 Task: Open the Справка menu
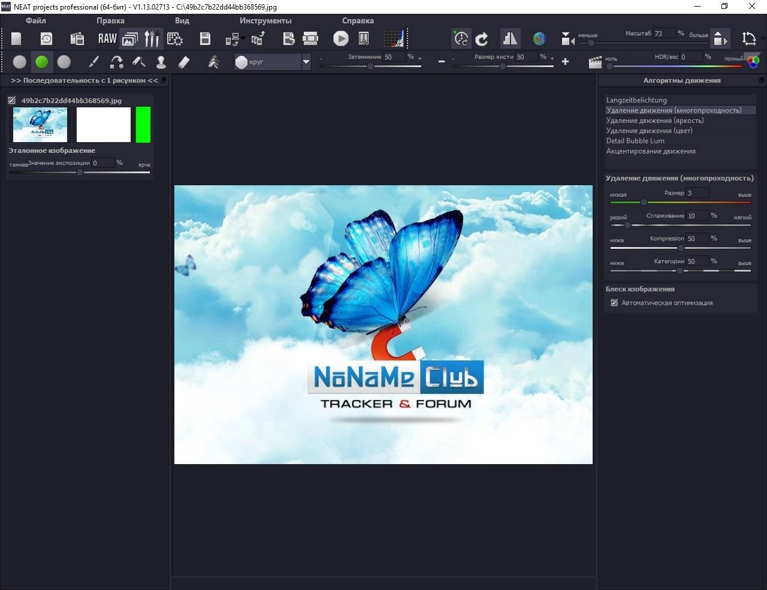[358, 20]
